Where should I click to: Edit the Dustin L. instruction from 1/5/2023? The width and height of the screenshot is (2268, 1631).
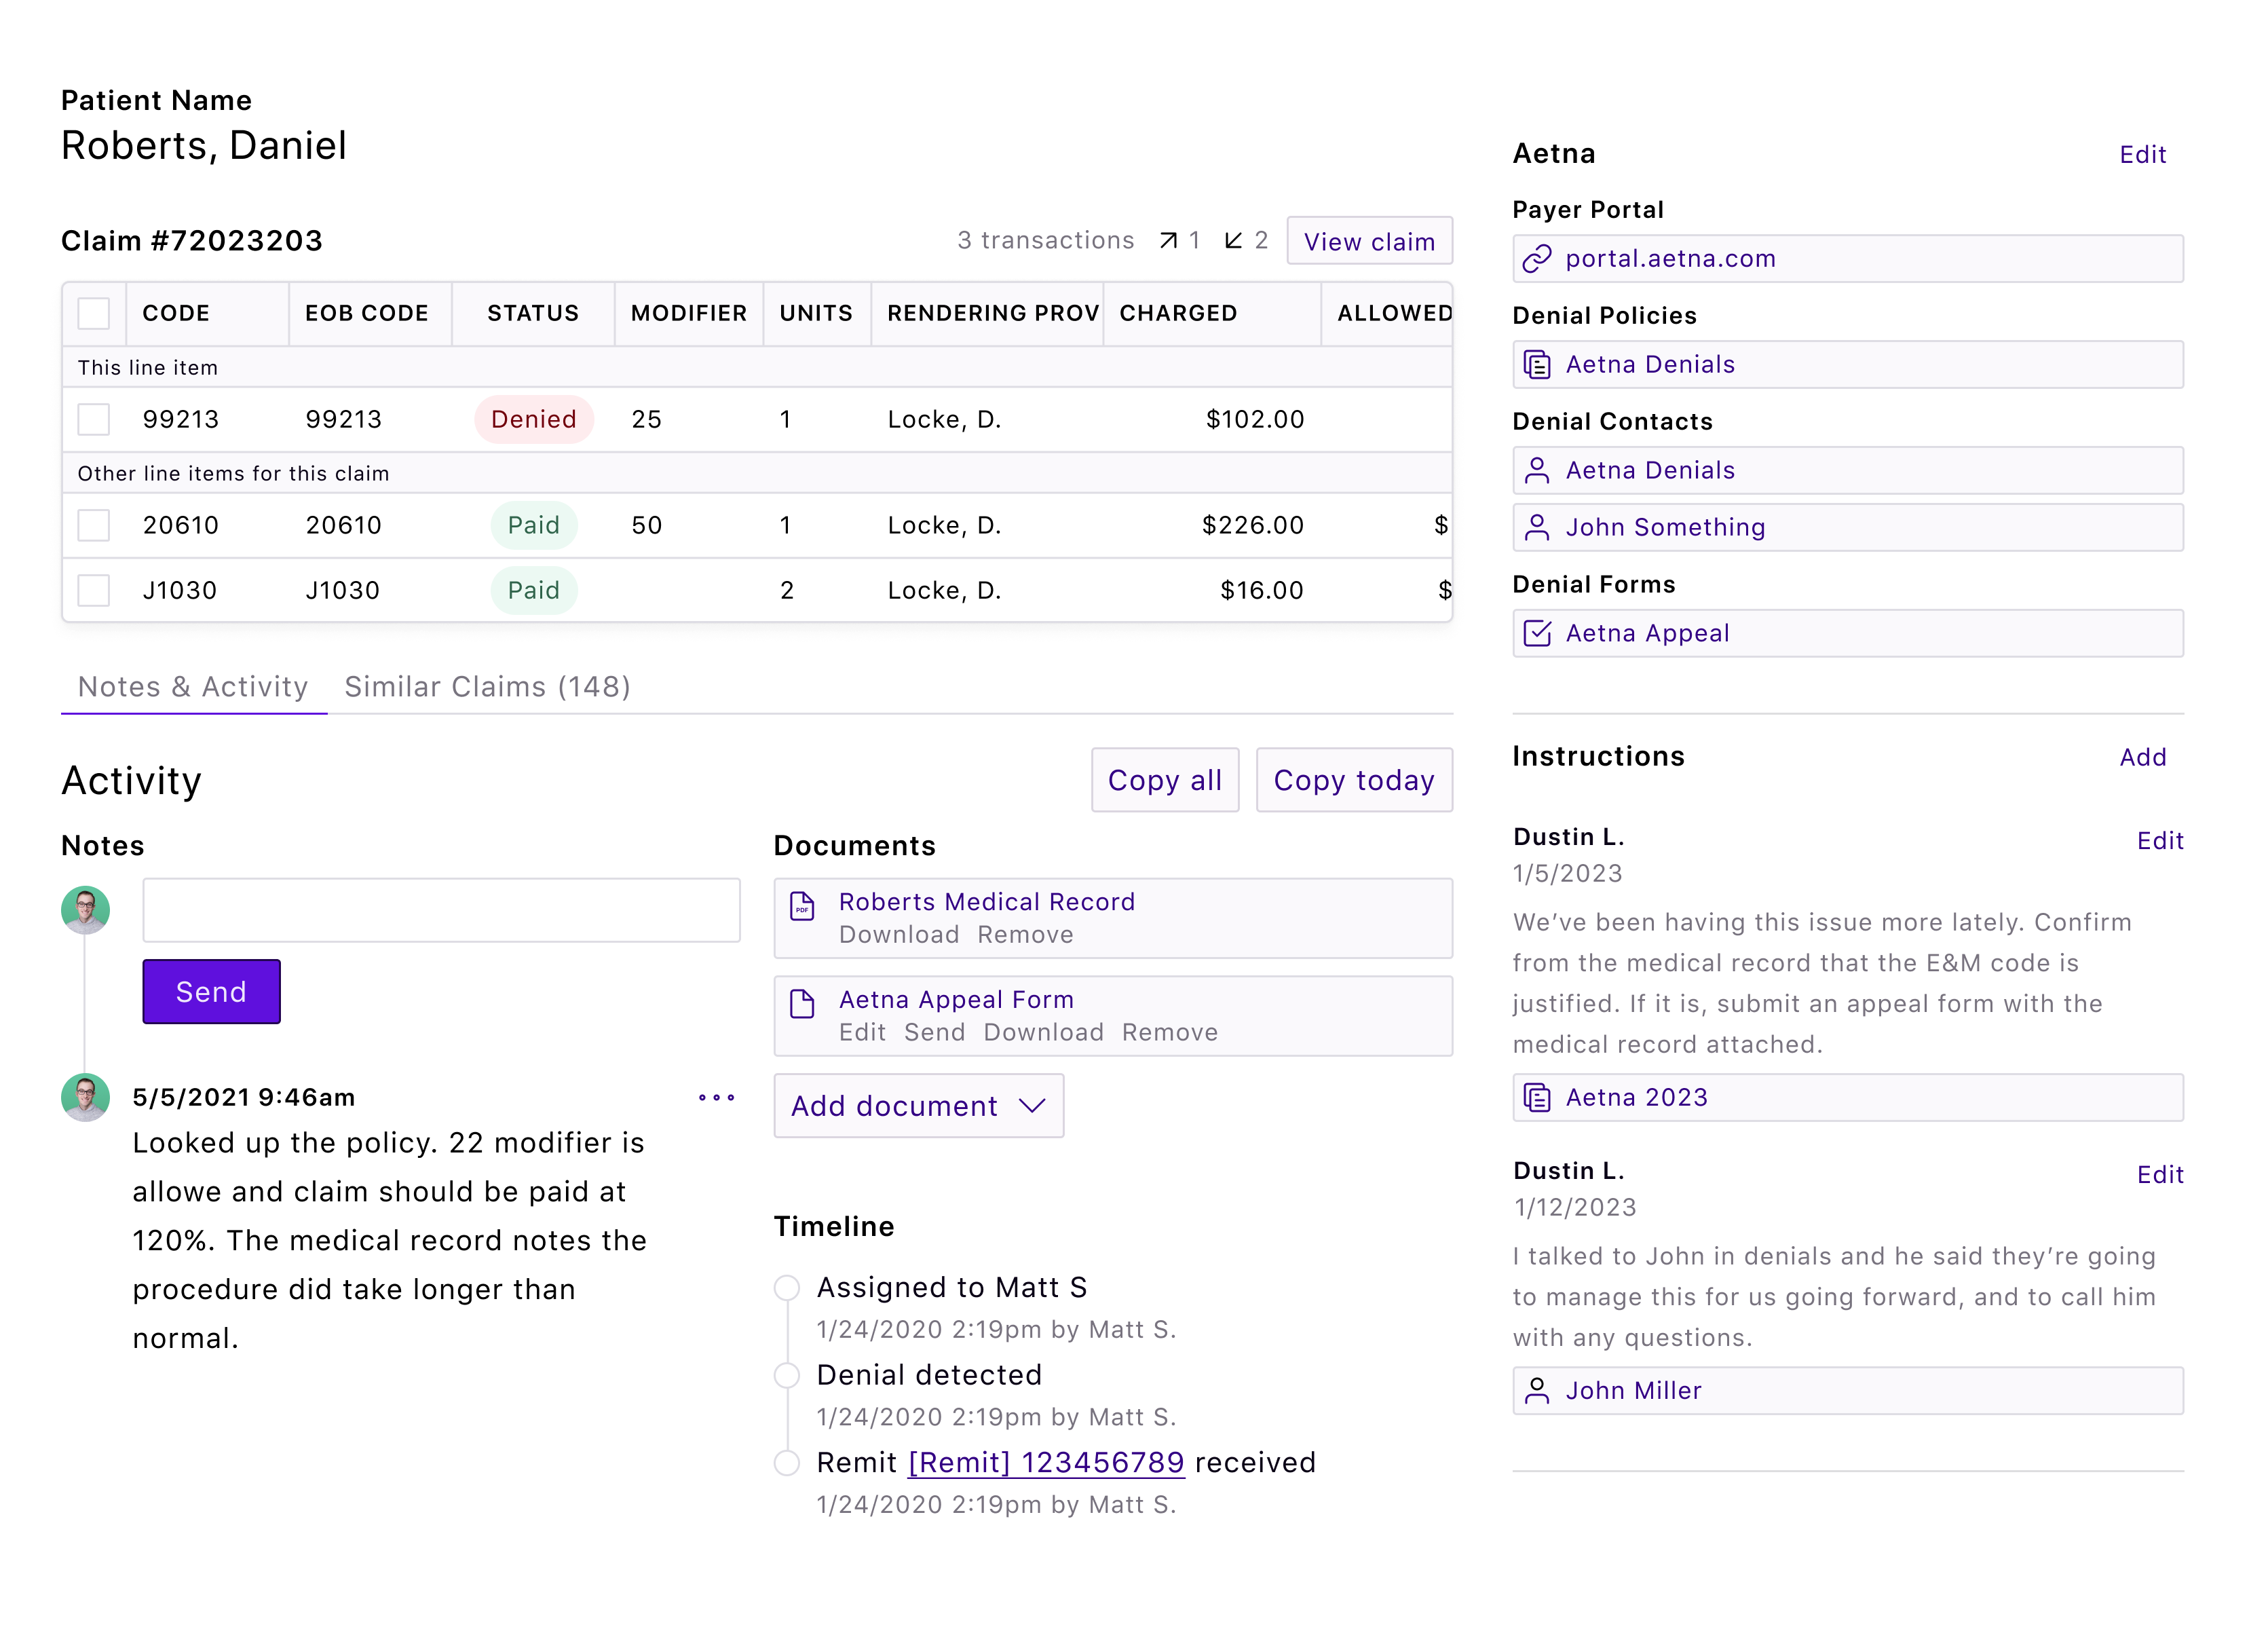2159,841
